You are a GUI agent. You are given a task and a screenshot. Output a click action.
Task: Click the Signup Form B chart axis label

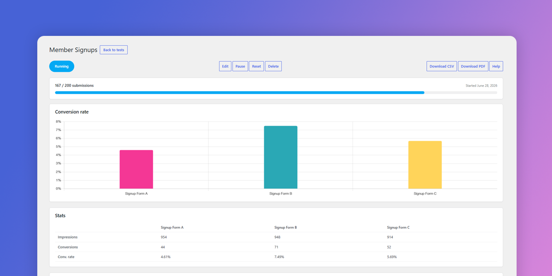[281, 194]
